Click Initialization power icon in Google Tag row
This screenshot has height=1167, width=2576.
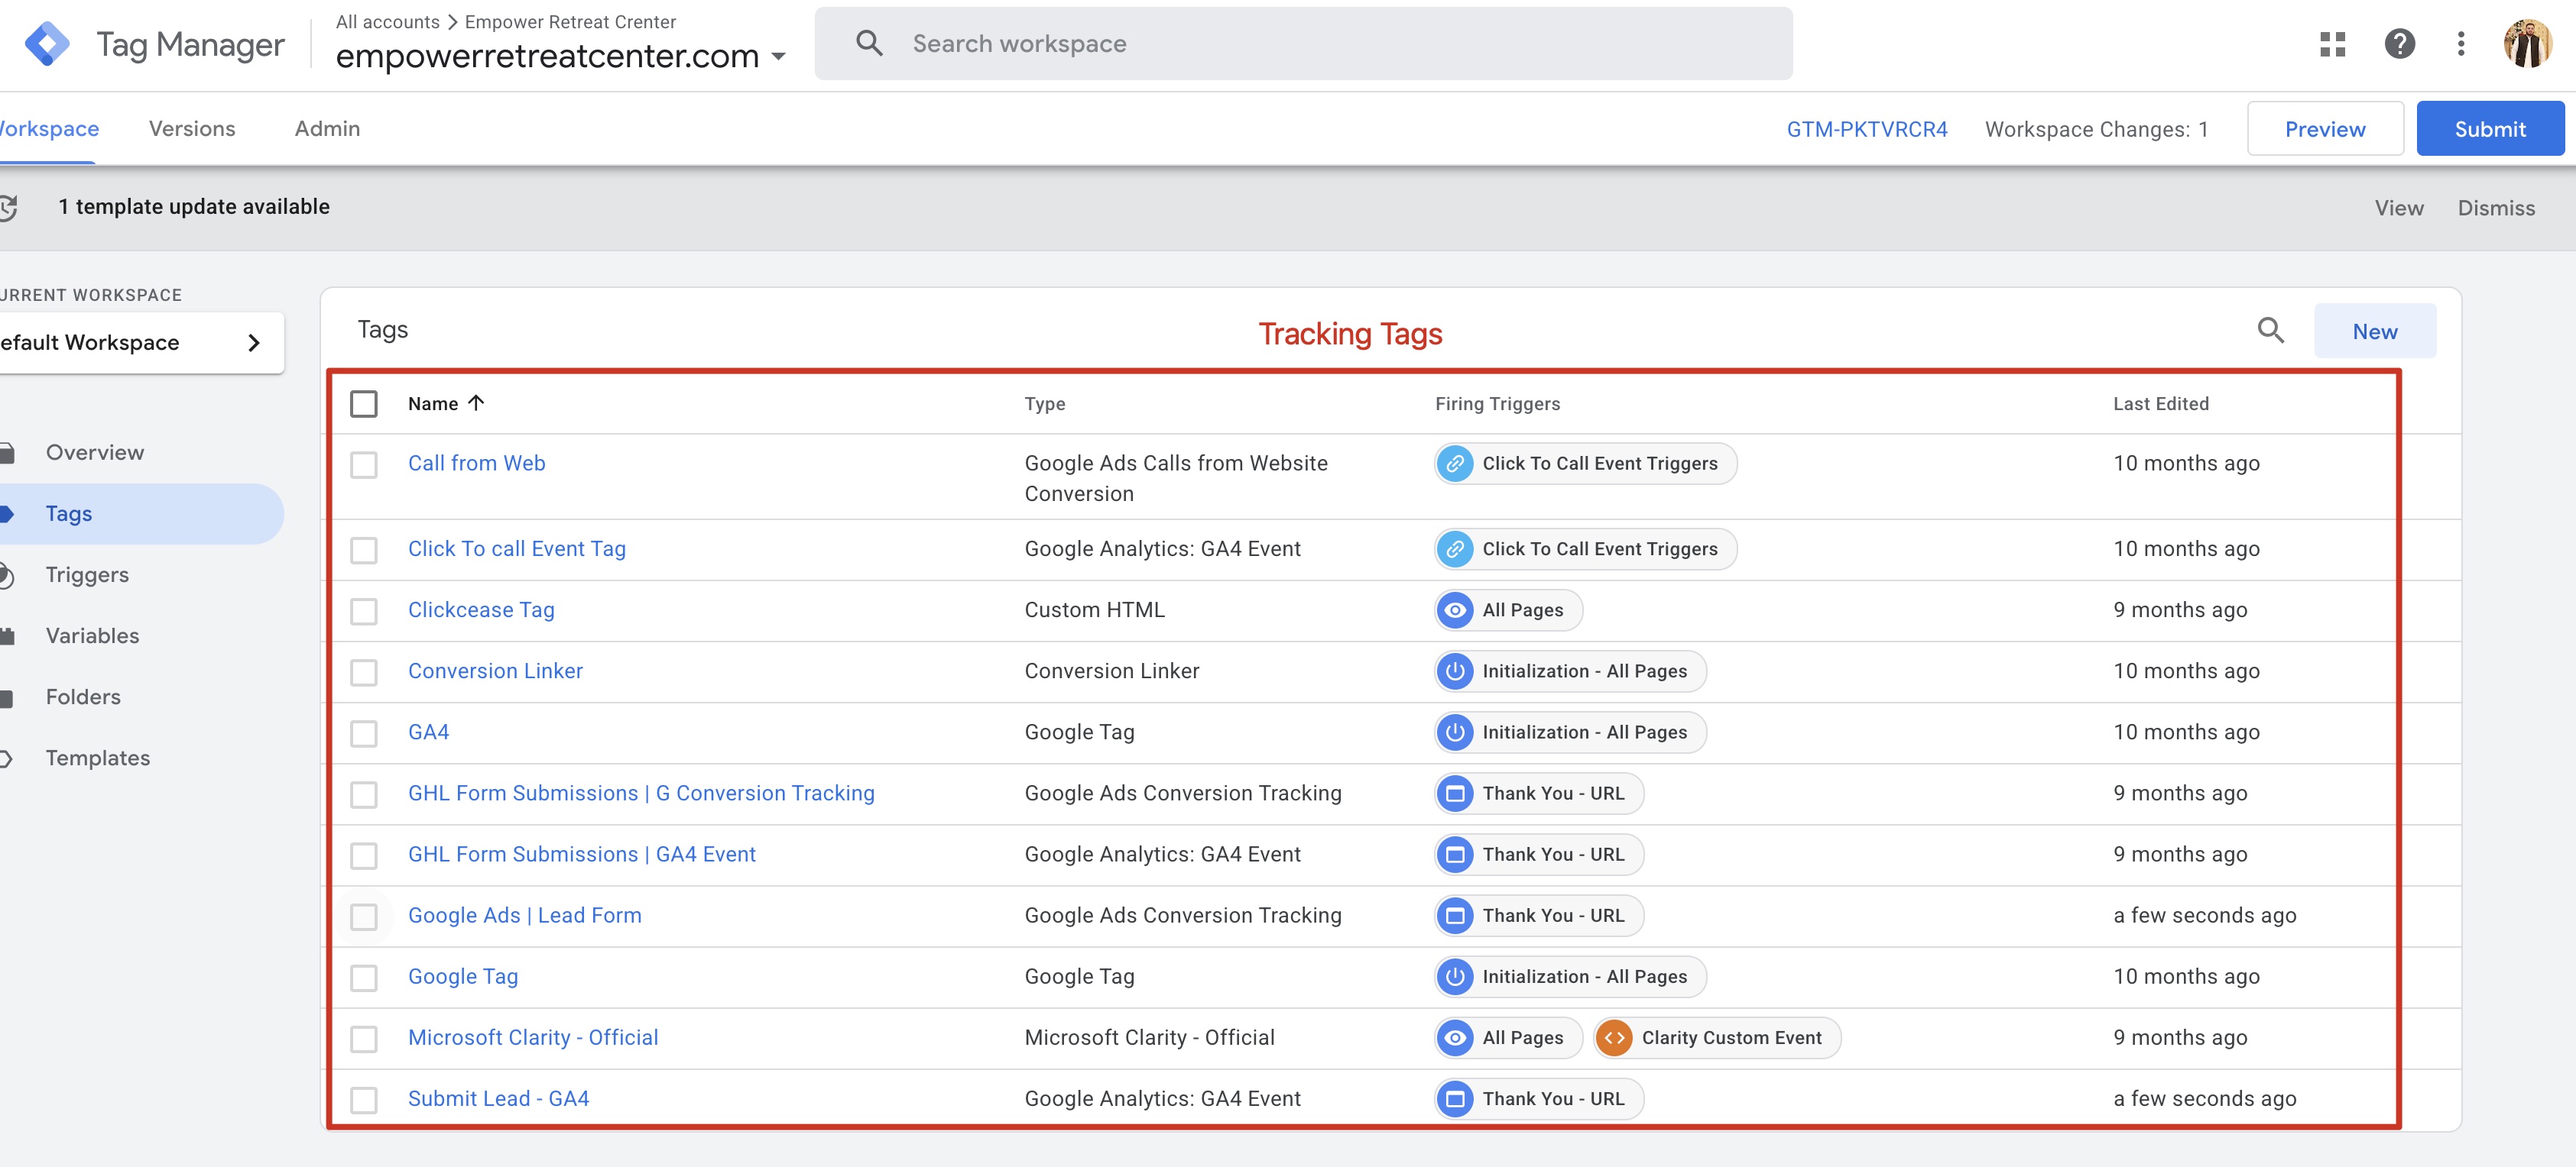[x=1455, y=977]
